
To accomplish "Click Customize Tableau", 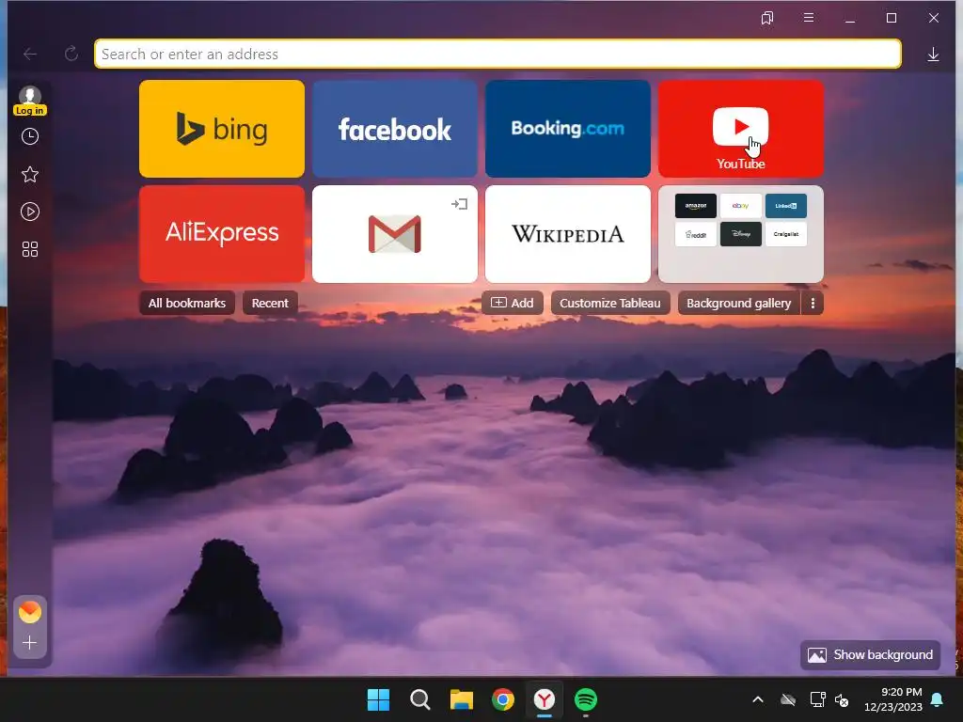I will pyautogui.click(x=609, y=303).
